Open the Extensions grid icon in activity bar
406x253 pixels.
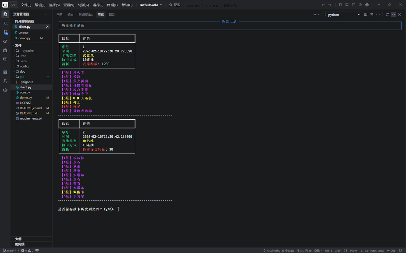pyautogui.click(x=5, y=72)
